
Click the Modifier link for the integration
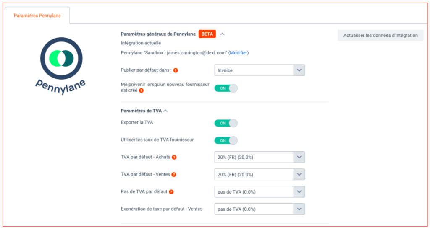pos(239,53)
